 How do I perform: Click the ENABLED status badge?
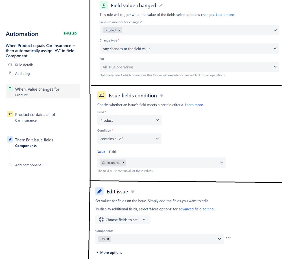pyautogui.click(x=70, y=34)
